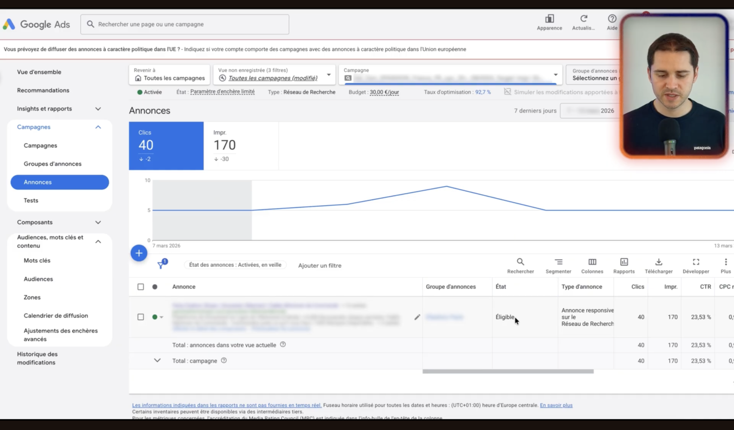Select Campagnes sub-item in sidebar
Screen dimensions: 734x430
[x=40, y=145]
